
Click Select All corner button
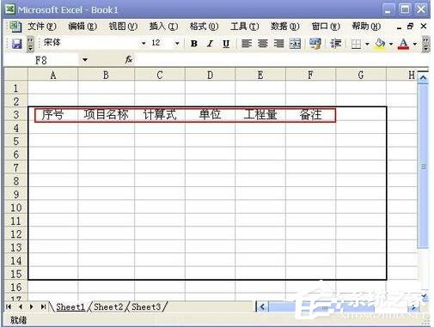click(16, 75)
